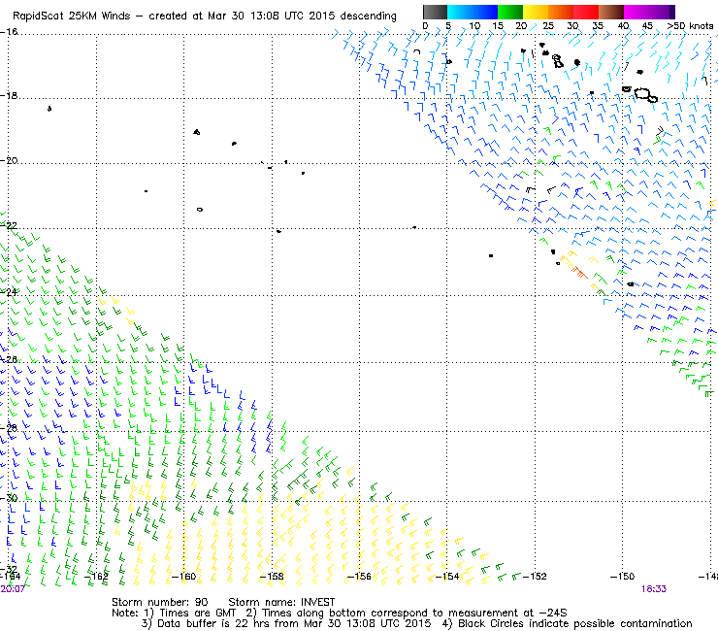718x631 pixels.
Task: Click the orange-red wind barbs near -151, -23.5
Action: click(577, 271)
